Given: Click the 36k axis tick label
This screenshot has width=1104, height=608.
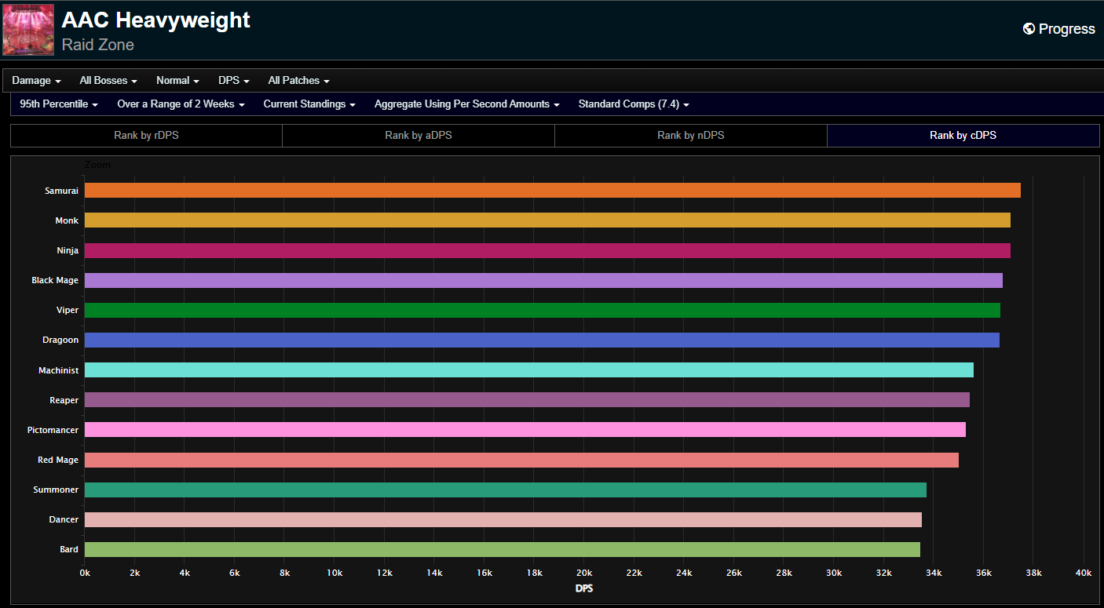Looking at the screenshot, I should (x=984, y=573).
